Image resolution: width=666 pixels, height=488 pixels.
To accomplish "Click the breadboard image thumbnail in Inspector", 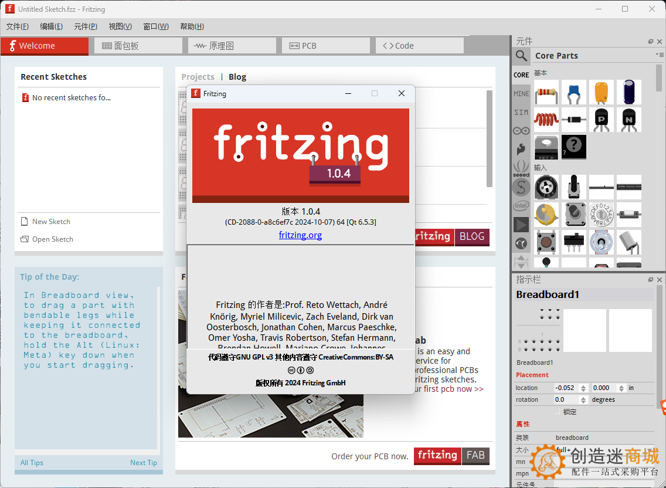I will (539, 331).
